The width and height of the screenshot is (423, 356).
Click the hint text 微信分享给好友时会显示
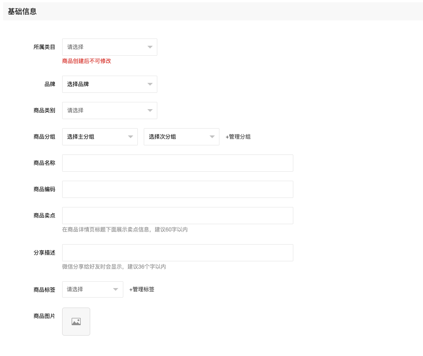point(92,267)
